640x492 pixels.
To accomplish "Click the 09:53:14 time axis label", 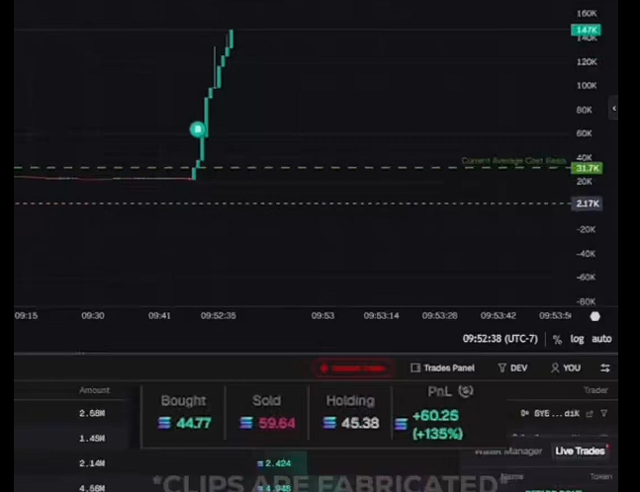I will click(381, 315).
